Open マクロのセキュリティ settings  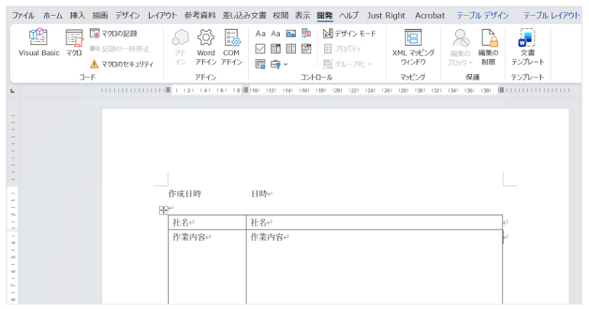click(x=122, y=64)
